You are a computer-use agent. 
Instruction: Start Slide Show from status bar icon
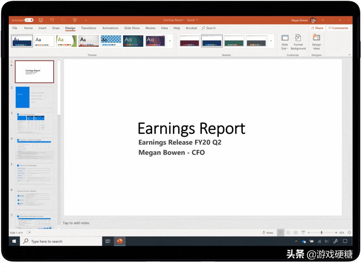pos(303,232)
